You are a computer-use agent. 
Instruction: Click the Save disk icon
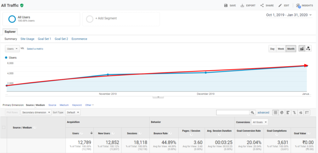226,5
